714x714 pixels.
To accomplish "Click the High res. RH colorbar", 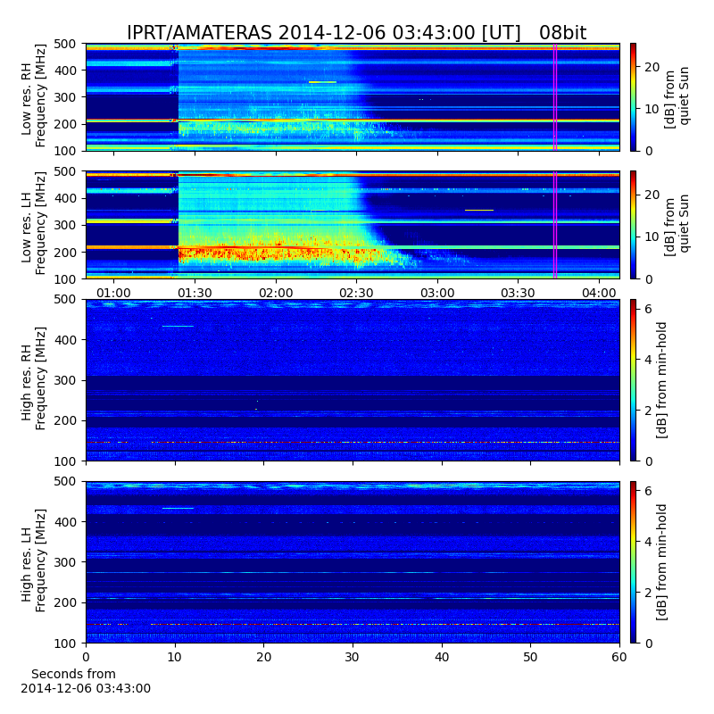I will [634, 380].
